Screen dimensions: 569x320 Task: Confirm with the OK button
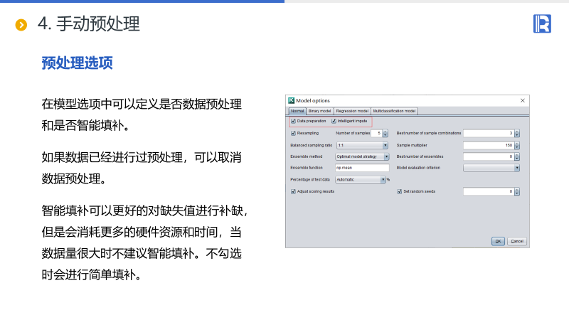[x=498, y=241]
